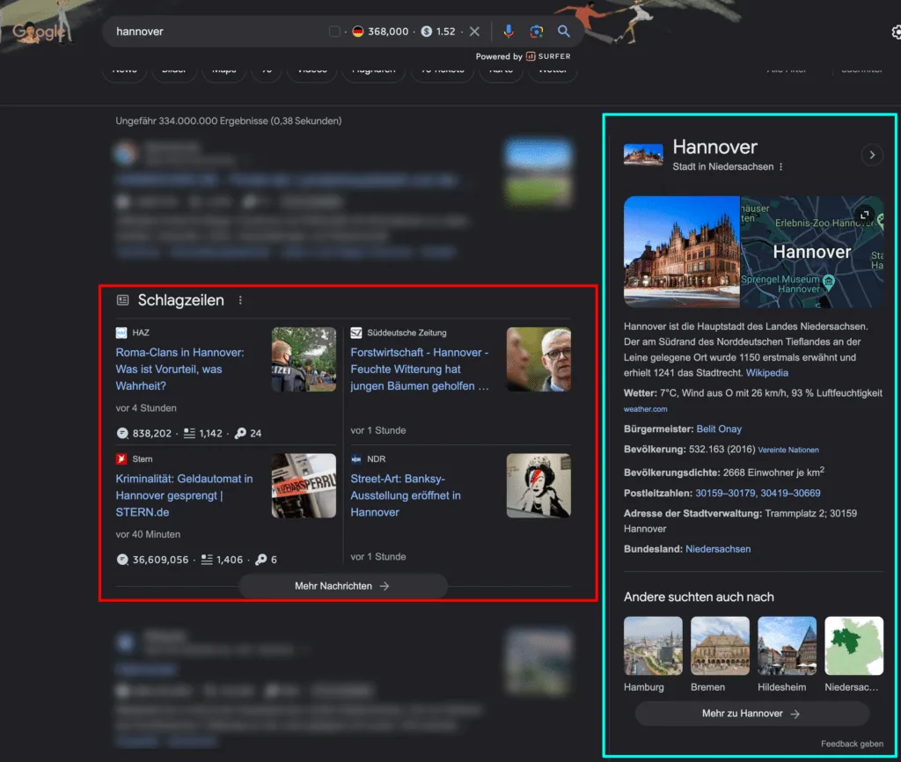Open the Wikipedia link in description
The width and height of the screenshot is (901, 762).
pos(766,373)
